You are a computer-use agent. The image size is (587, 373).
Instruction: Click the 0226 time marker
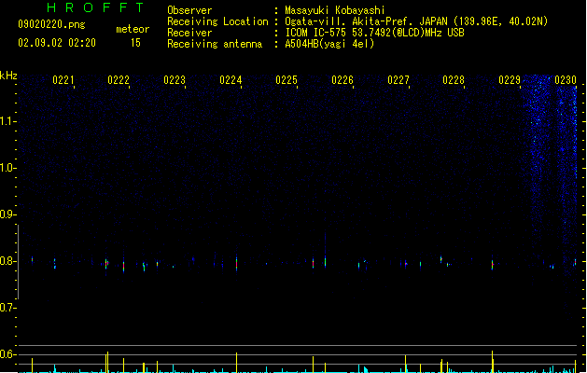[342, 80]
